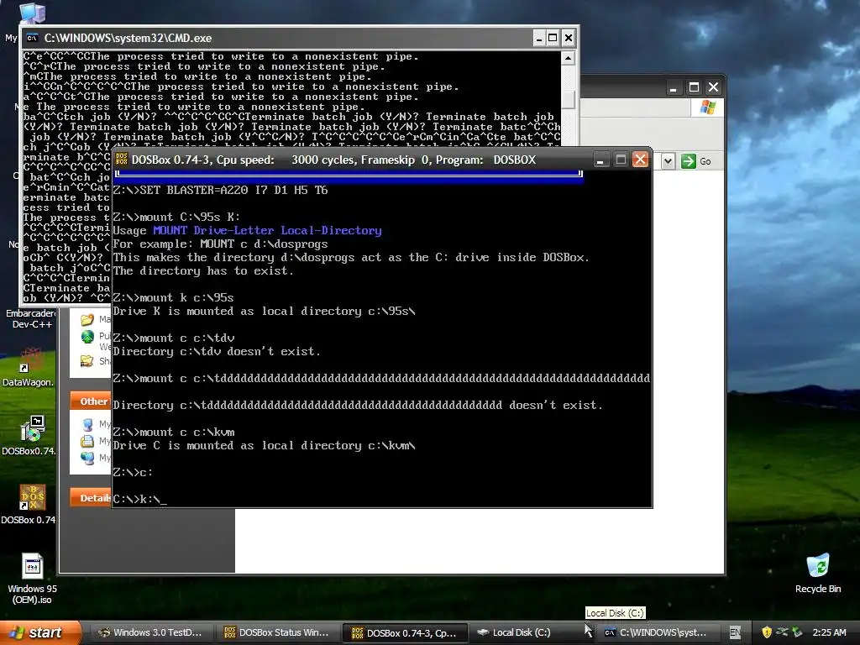Click the My Computer icon in Other Places
This screenshot has height=645, width=860.
[x=87, y=424]
